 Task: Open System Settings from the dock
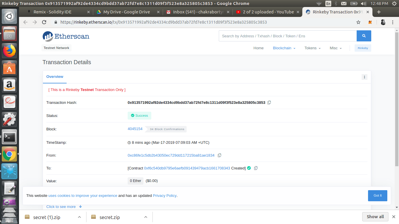9,120
